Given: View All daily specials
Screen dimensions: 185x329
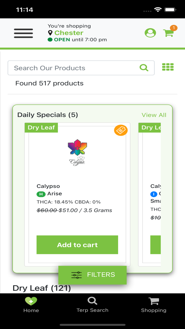Looking at the screenshot, I should [154, 115].
